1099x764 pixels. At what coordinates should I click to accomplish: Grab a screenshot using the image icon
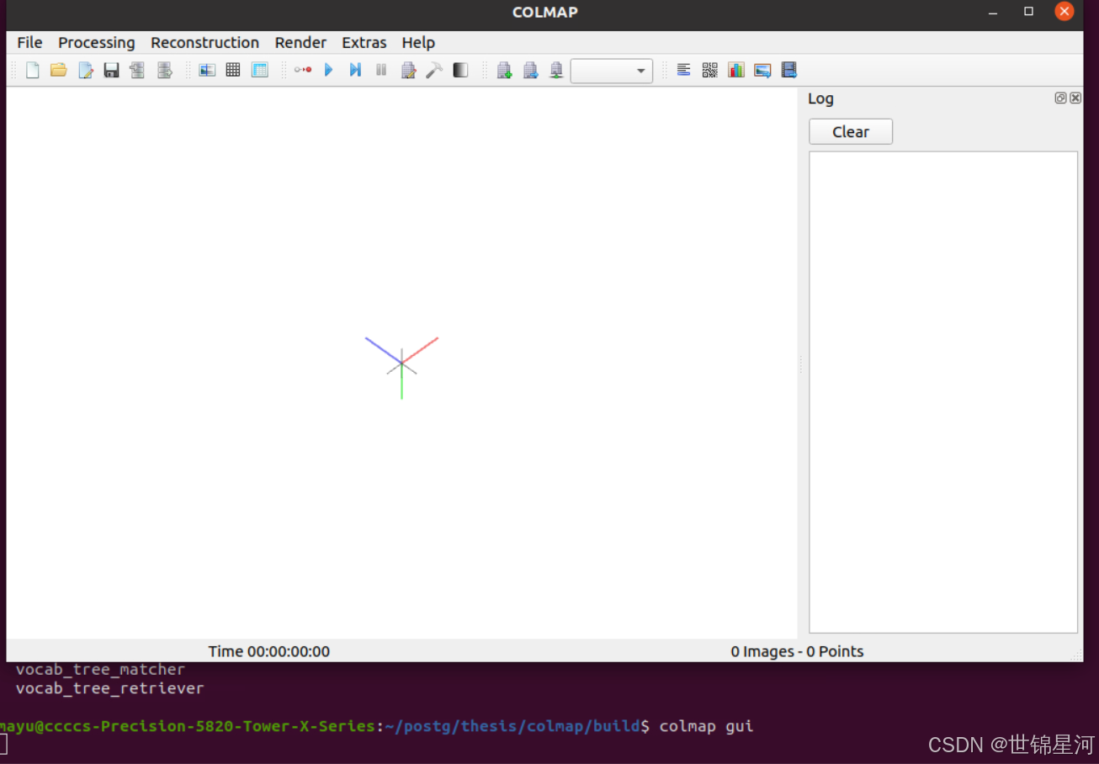[762, 70]
